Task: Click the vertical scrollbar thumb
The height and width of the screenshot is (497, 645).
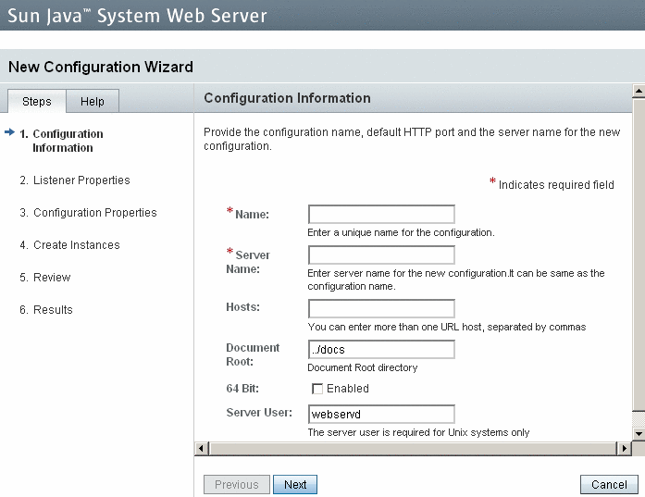Action: pyautogui.click(x=639, y=254)
